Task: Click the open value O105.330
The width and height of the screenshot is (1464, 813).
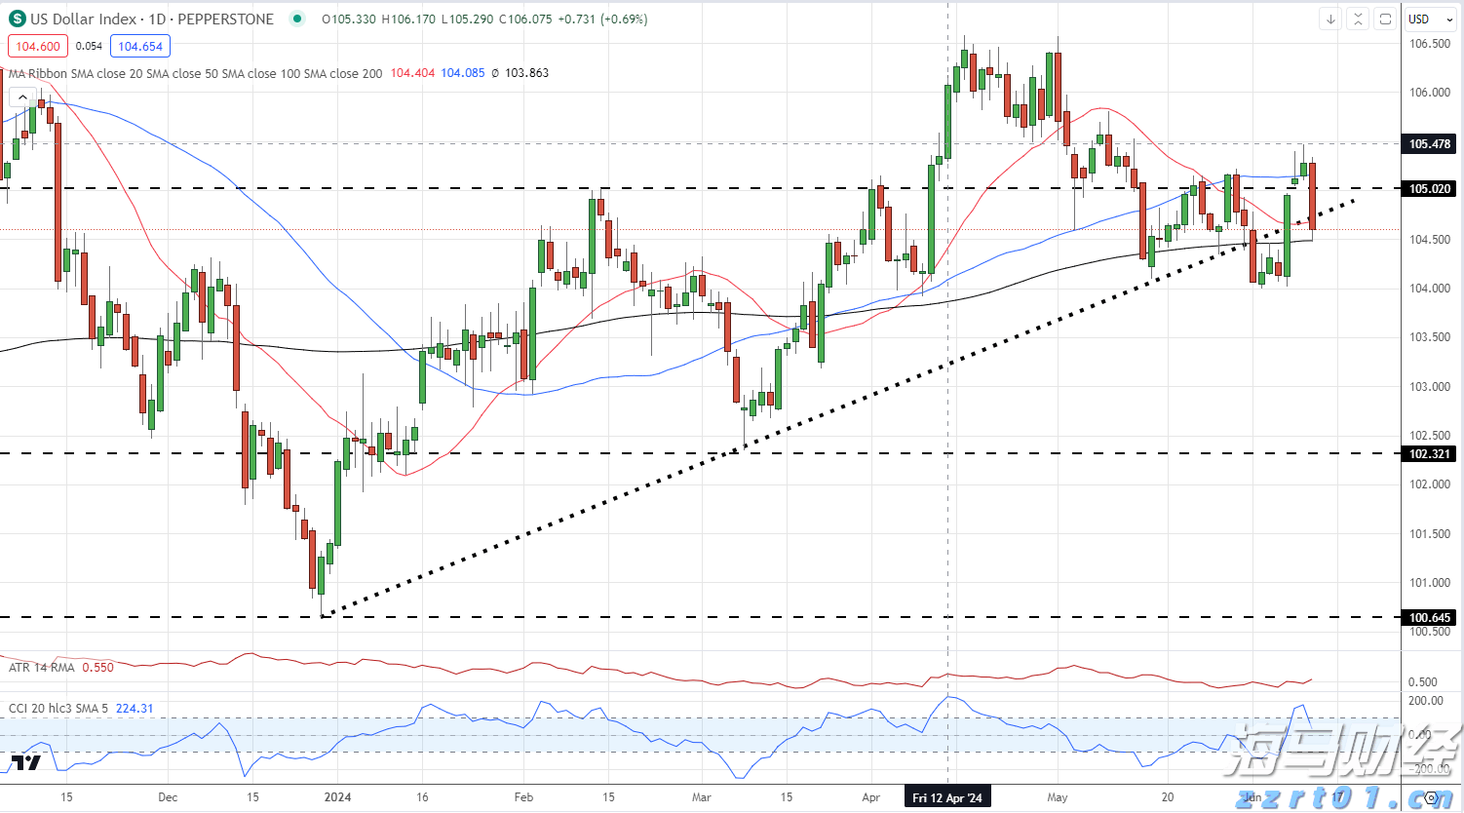Action: (x=349, y=19)
